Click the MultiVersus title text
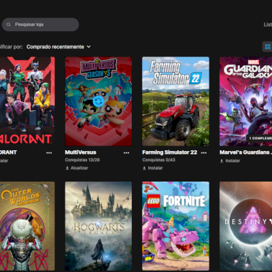 [80, 152]
